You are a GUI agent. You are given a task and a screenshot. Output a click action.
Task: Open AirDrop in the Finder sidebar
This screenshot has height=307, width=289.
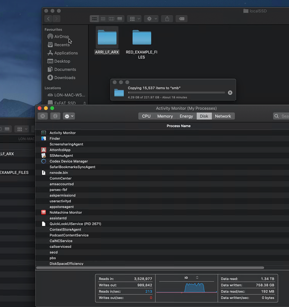pyautogui.click(x=58, y=37)
